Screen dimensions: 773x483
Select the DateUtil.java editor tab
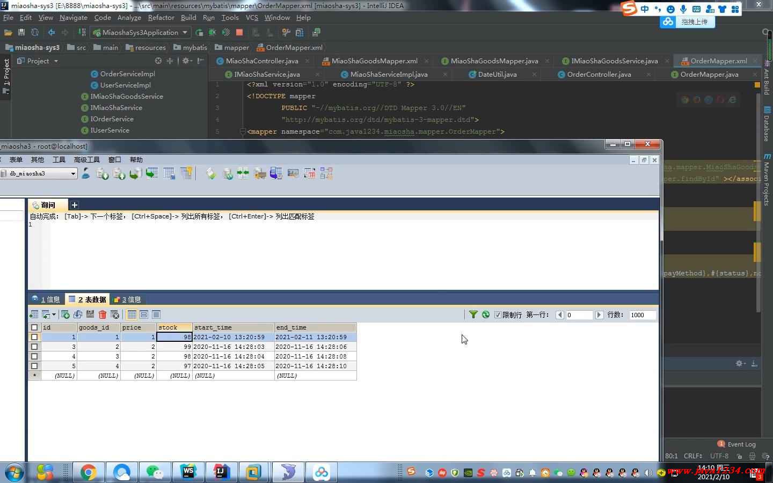coord(497,75)
